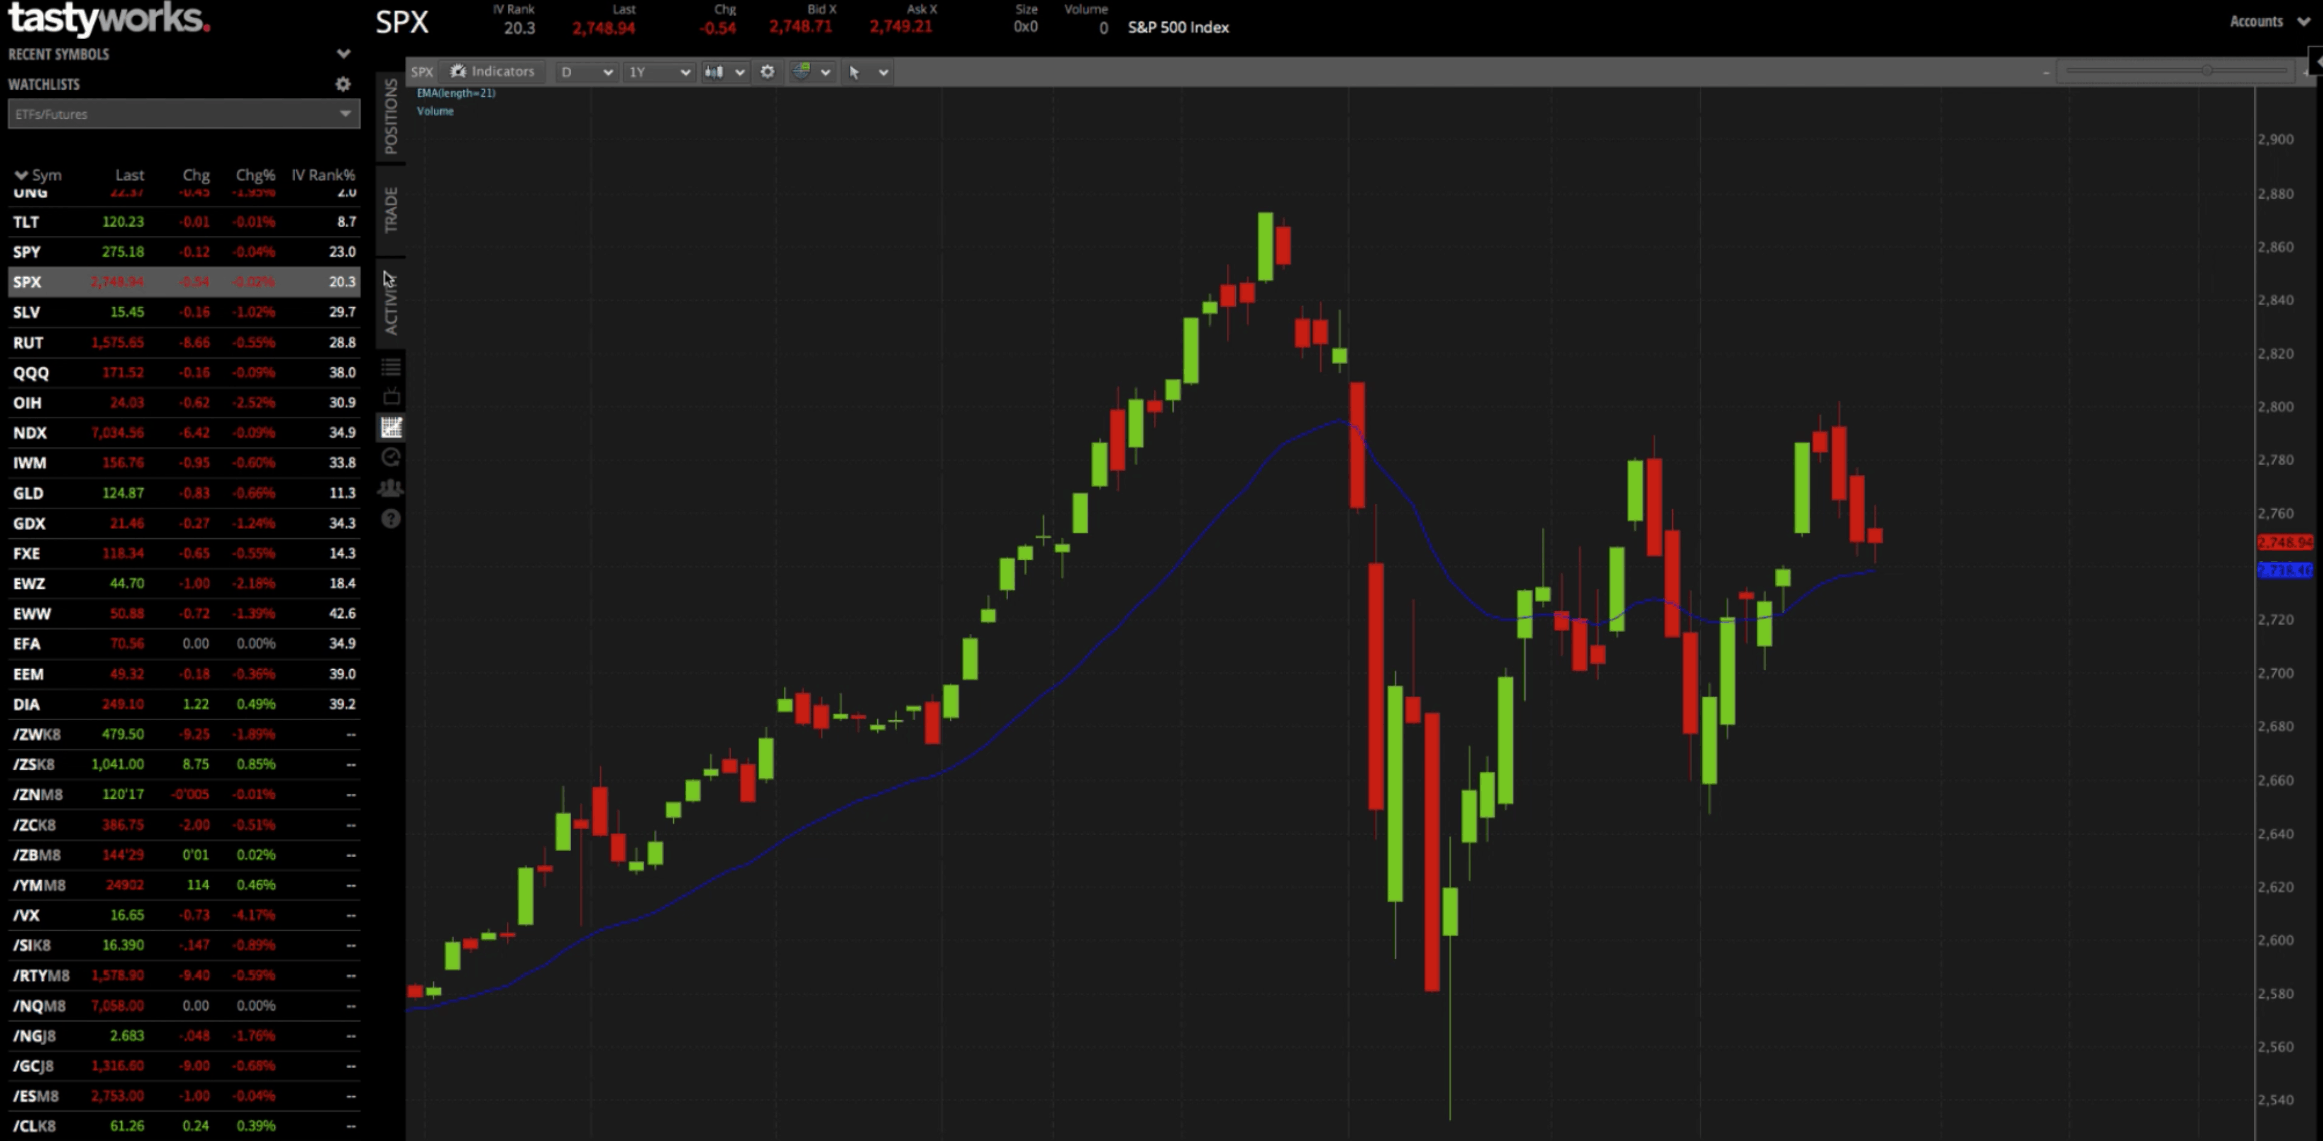
Task: Open watchlist settings gear icon
Action: tap(343, 84)
